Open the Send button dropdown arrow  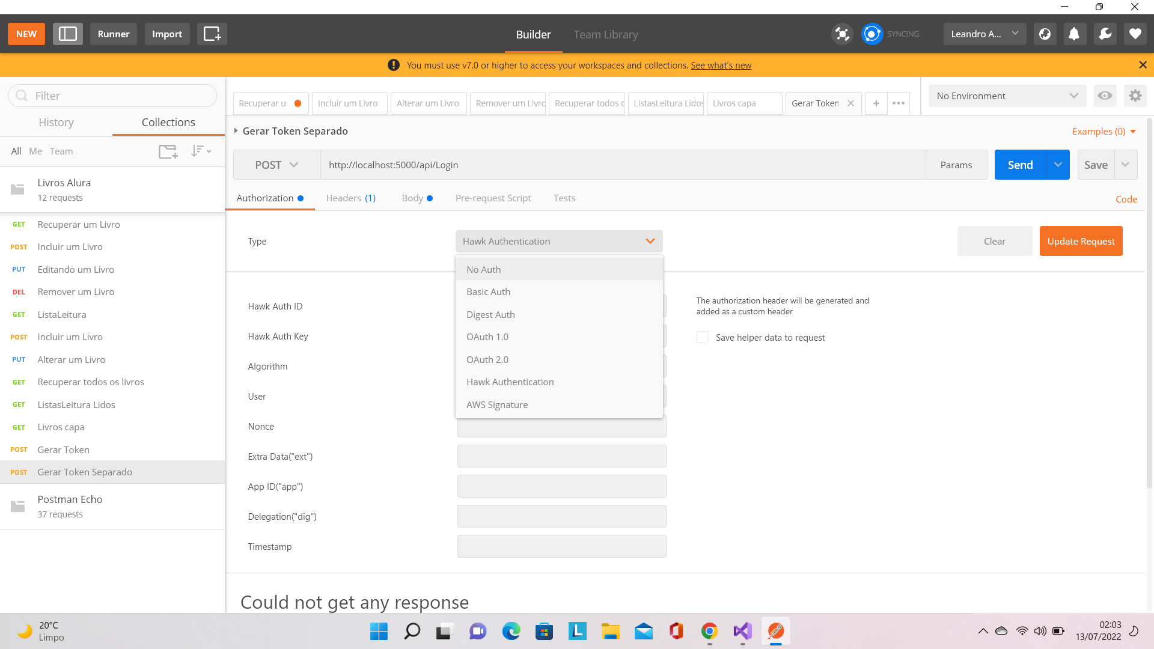click(1058, 165)
